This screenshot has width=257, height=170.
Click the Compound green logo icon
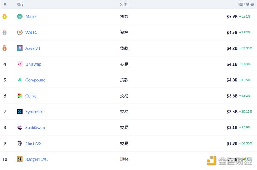pyautogui.click(x=20, y=80)
